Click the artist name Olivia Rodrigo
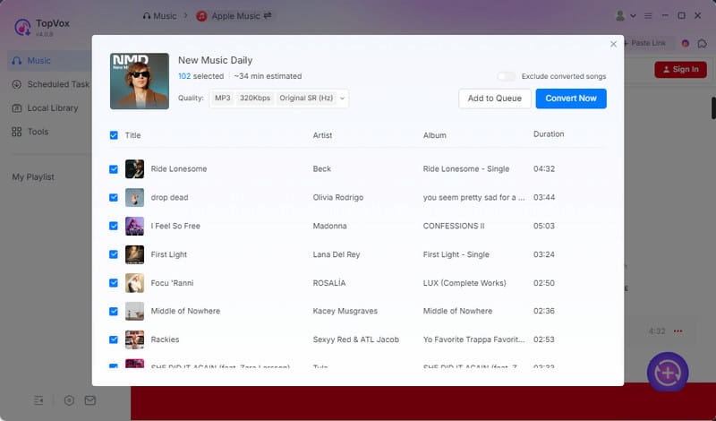 click(x=338, y=197)
